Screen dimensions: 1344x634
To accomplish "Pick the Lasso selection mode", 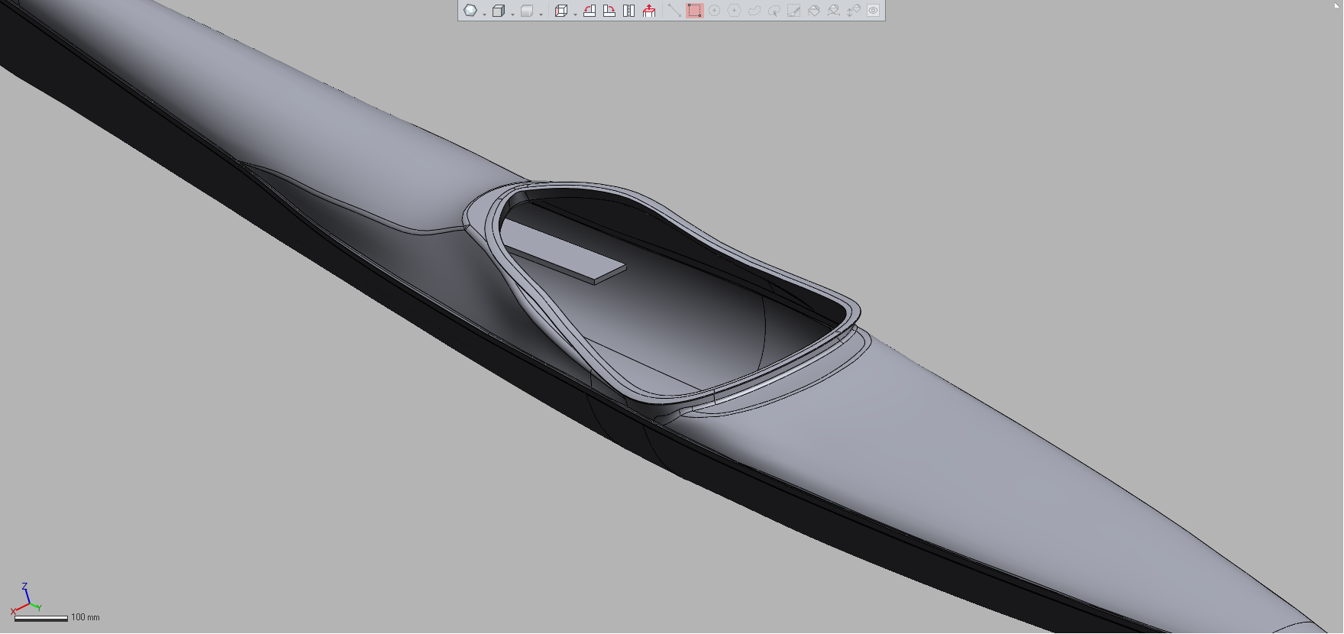I will coord(754,11).
